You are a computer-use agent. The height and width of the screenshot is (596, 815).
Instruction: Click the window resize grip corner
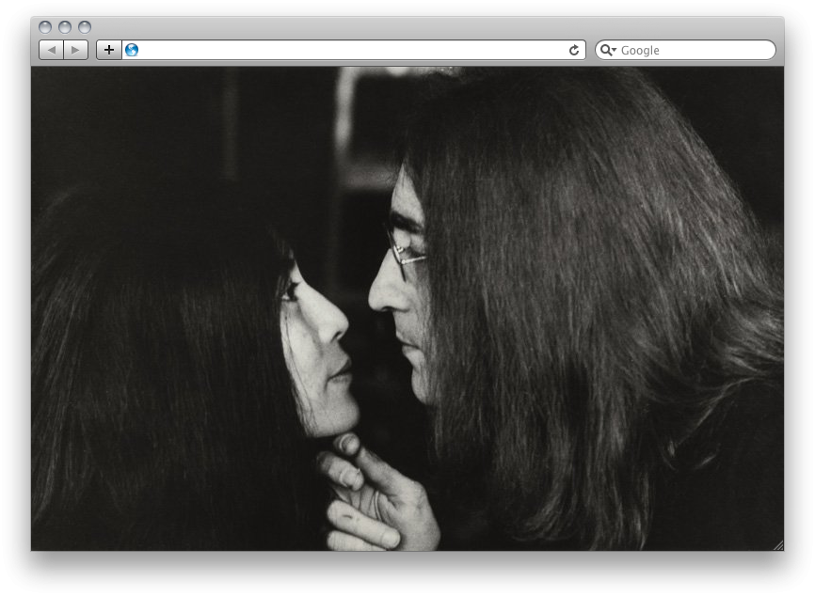pyautogui.click(x=777, y=545)
